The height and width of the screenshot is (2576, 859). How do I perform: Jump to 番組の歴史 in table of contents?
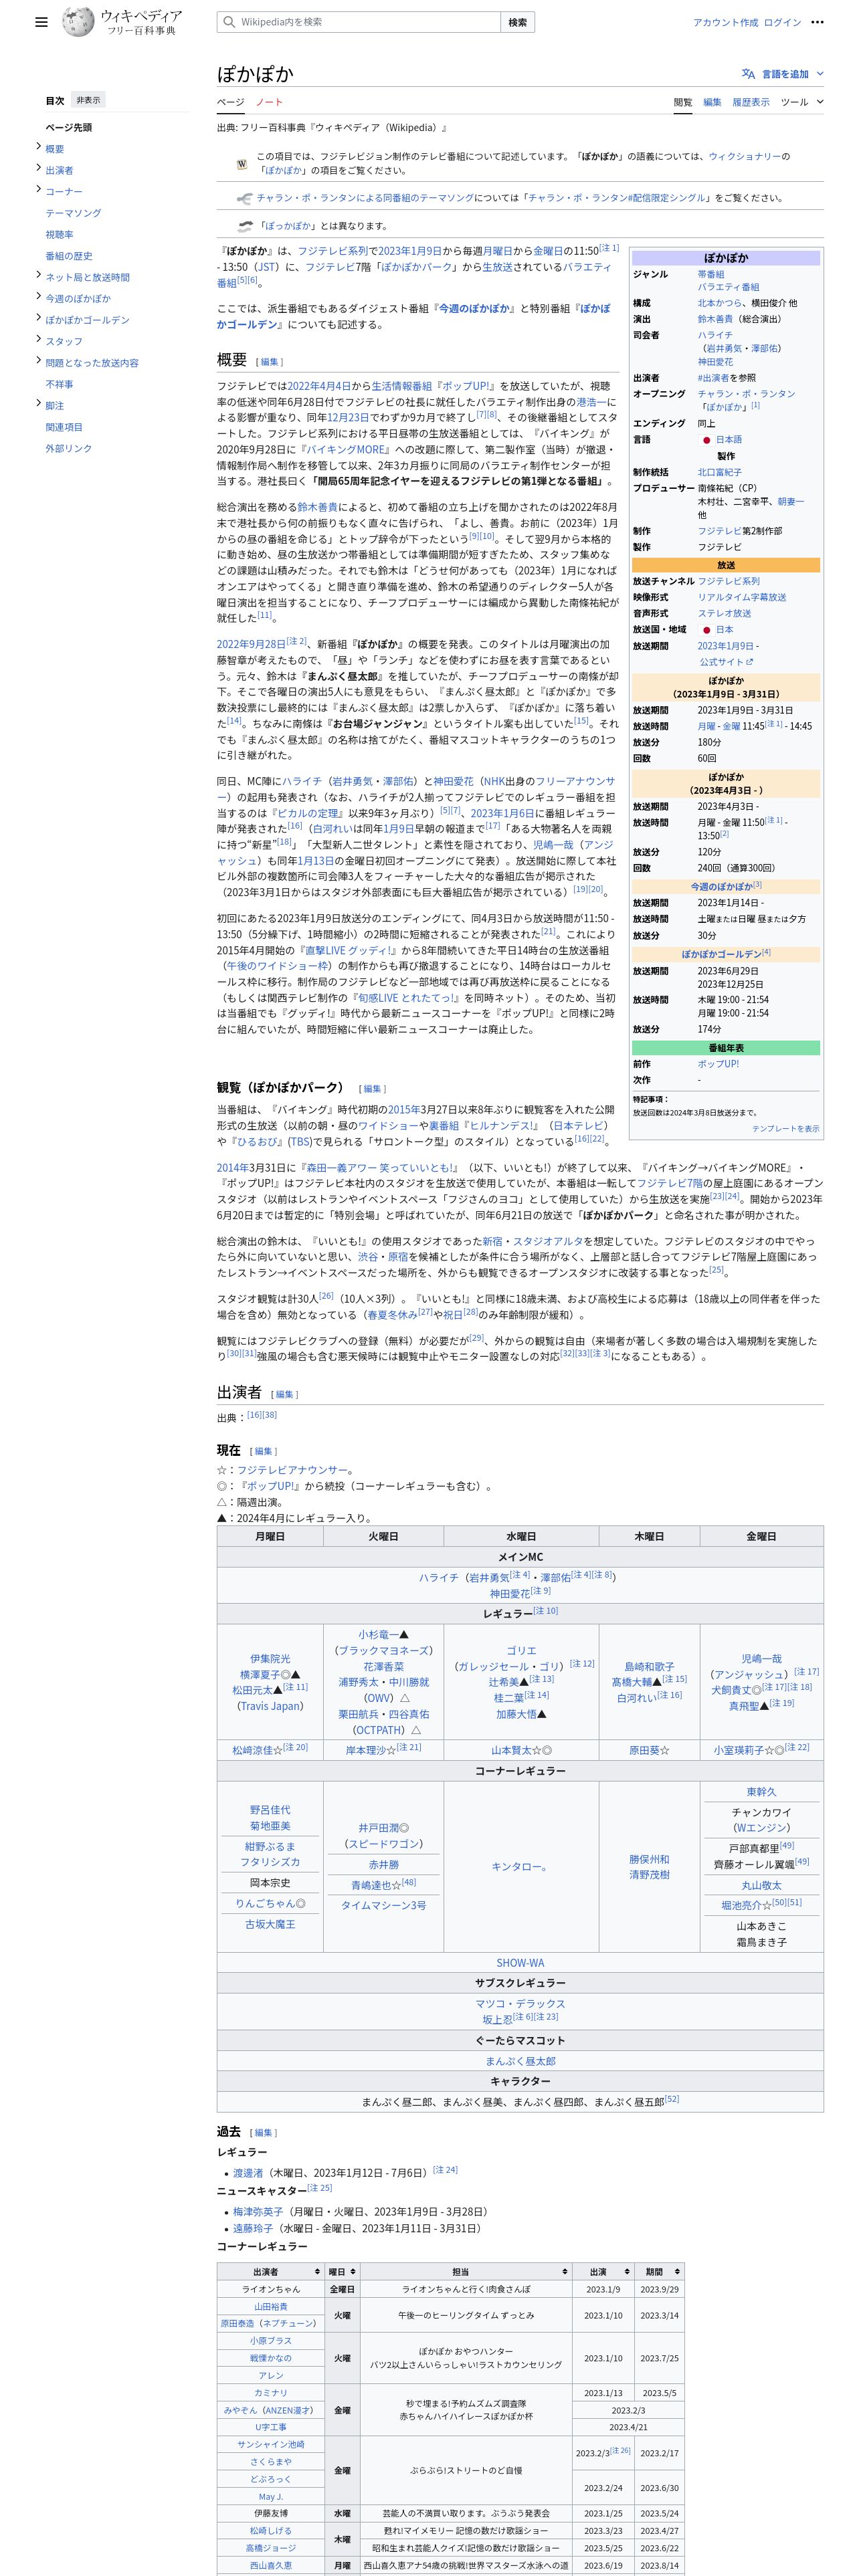point(68,256)
